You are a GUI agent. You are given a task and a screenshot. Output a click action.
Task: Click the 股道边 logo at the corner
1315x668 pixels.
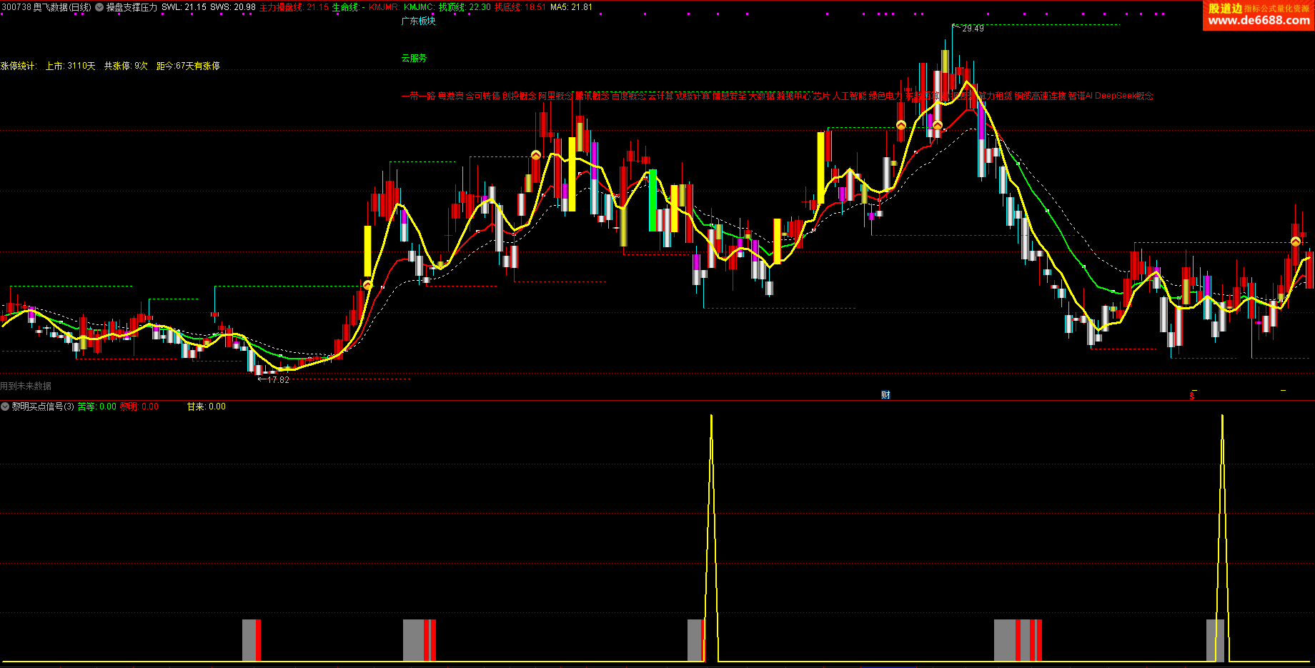click(1225, 8)
